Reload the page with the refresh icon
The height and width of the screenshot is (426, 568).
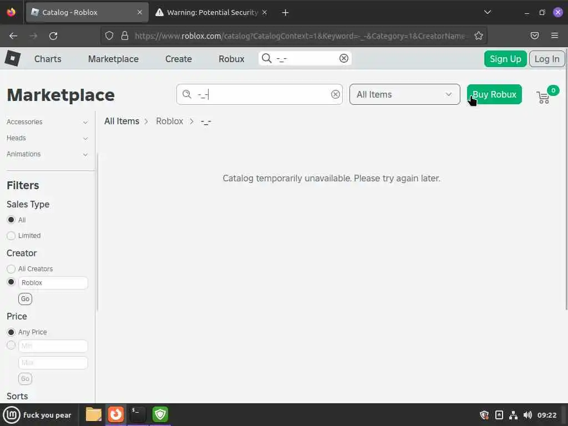[53, 36]
